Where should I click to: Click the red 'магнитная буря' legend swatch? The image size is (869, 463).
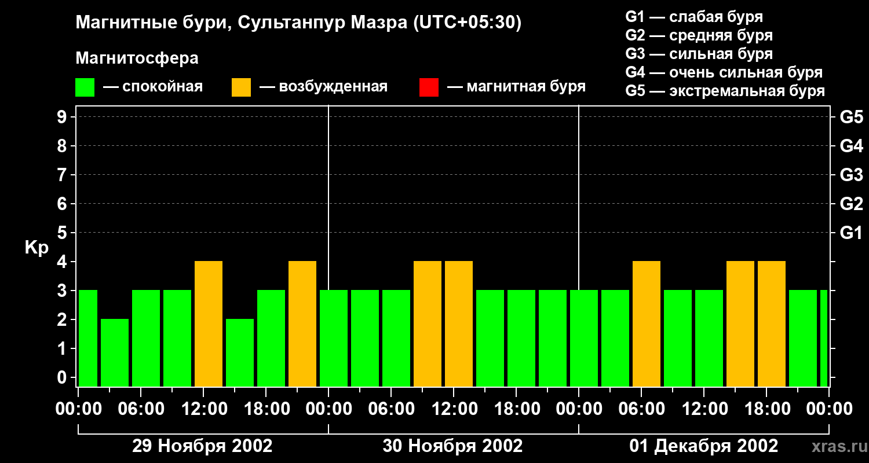coord(429,87)
